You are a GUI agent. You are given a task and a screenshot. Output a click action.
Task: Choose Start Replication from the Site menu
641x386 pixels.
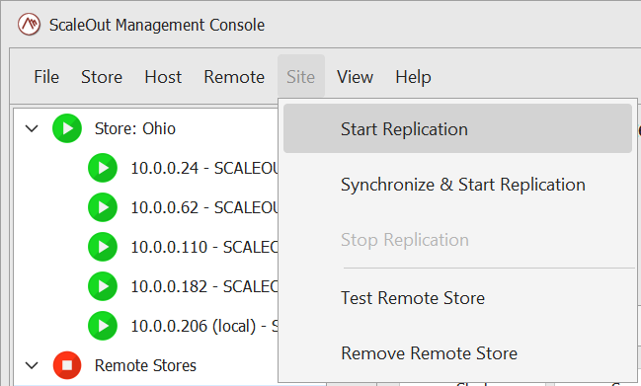coord(458,128)
